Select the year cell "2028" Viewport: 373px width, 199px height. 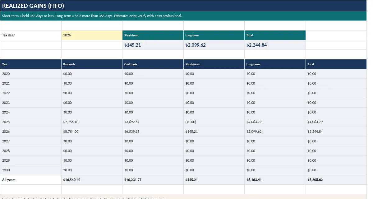(31, 151)
